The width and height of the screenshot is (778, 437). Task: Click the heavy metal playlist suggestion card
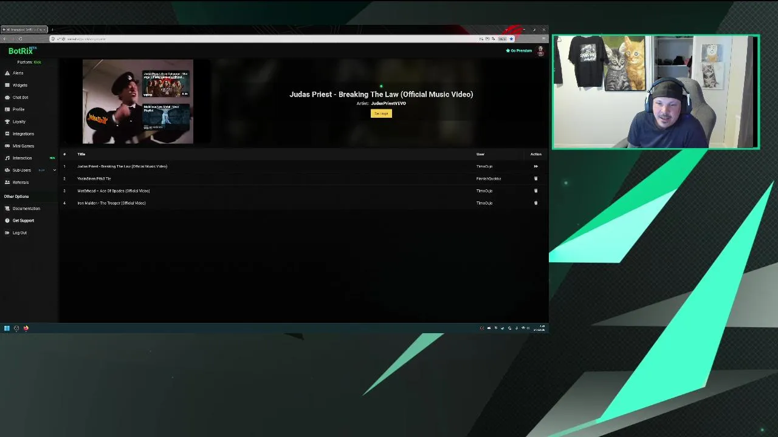coord(166,117)
